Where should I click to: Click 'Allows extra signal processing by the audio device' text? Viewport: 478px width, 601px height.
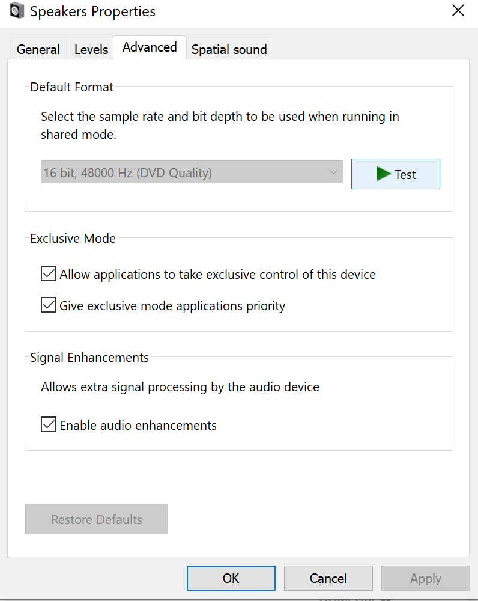(x=180, y=386)
